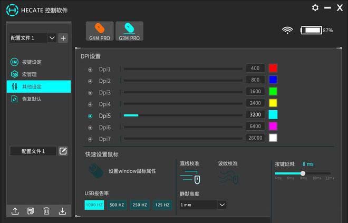Select the Dpi4 radio button
This screenshot has height=223, width=348.
tap(90, 104)
